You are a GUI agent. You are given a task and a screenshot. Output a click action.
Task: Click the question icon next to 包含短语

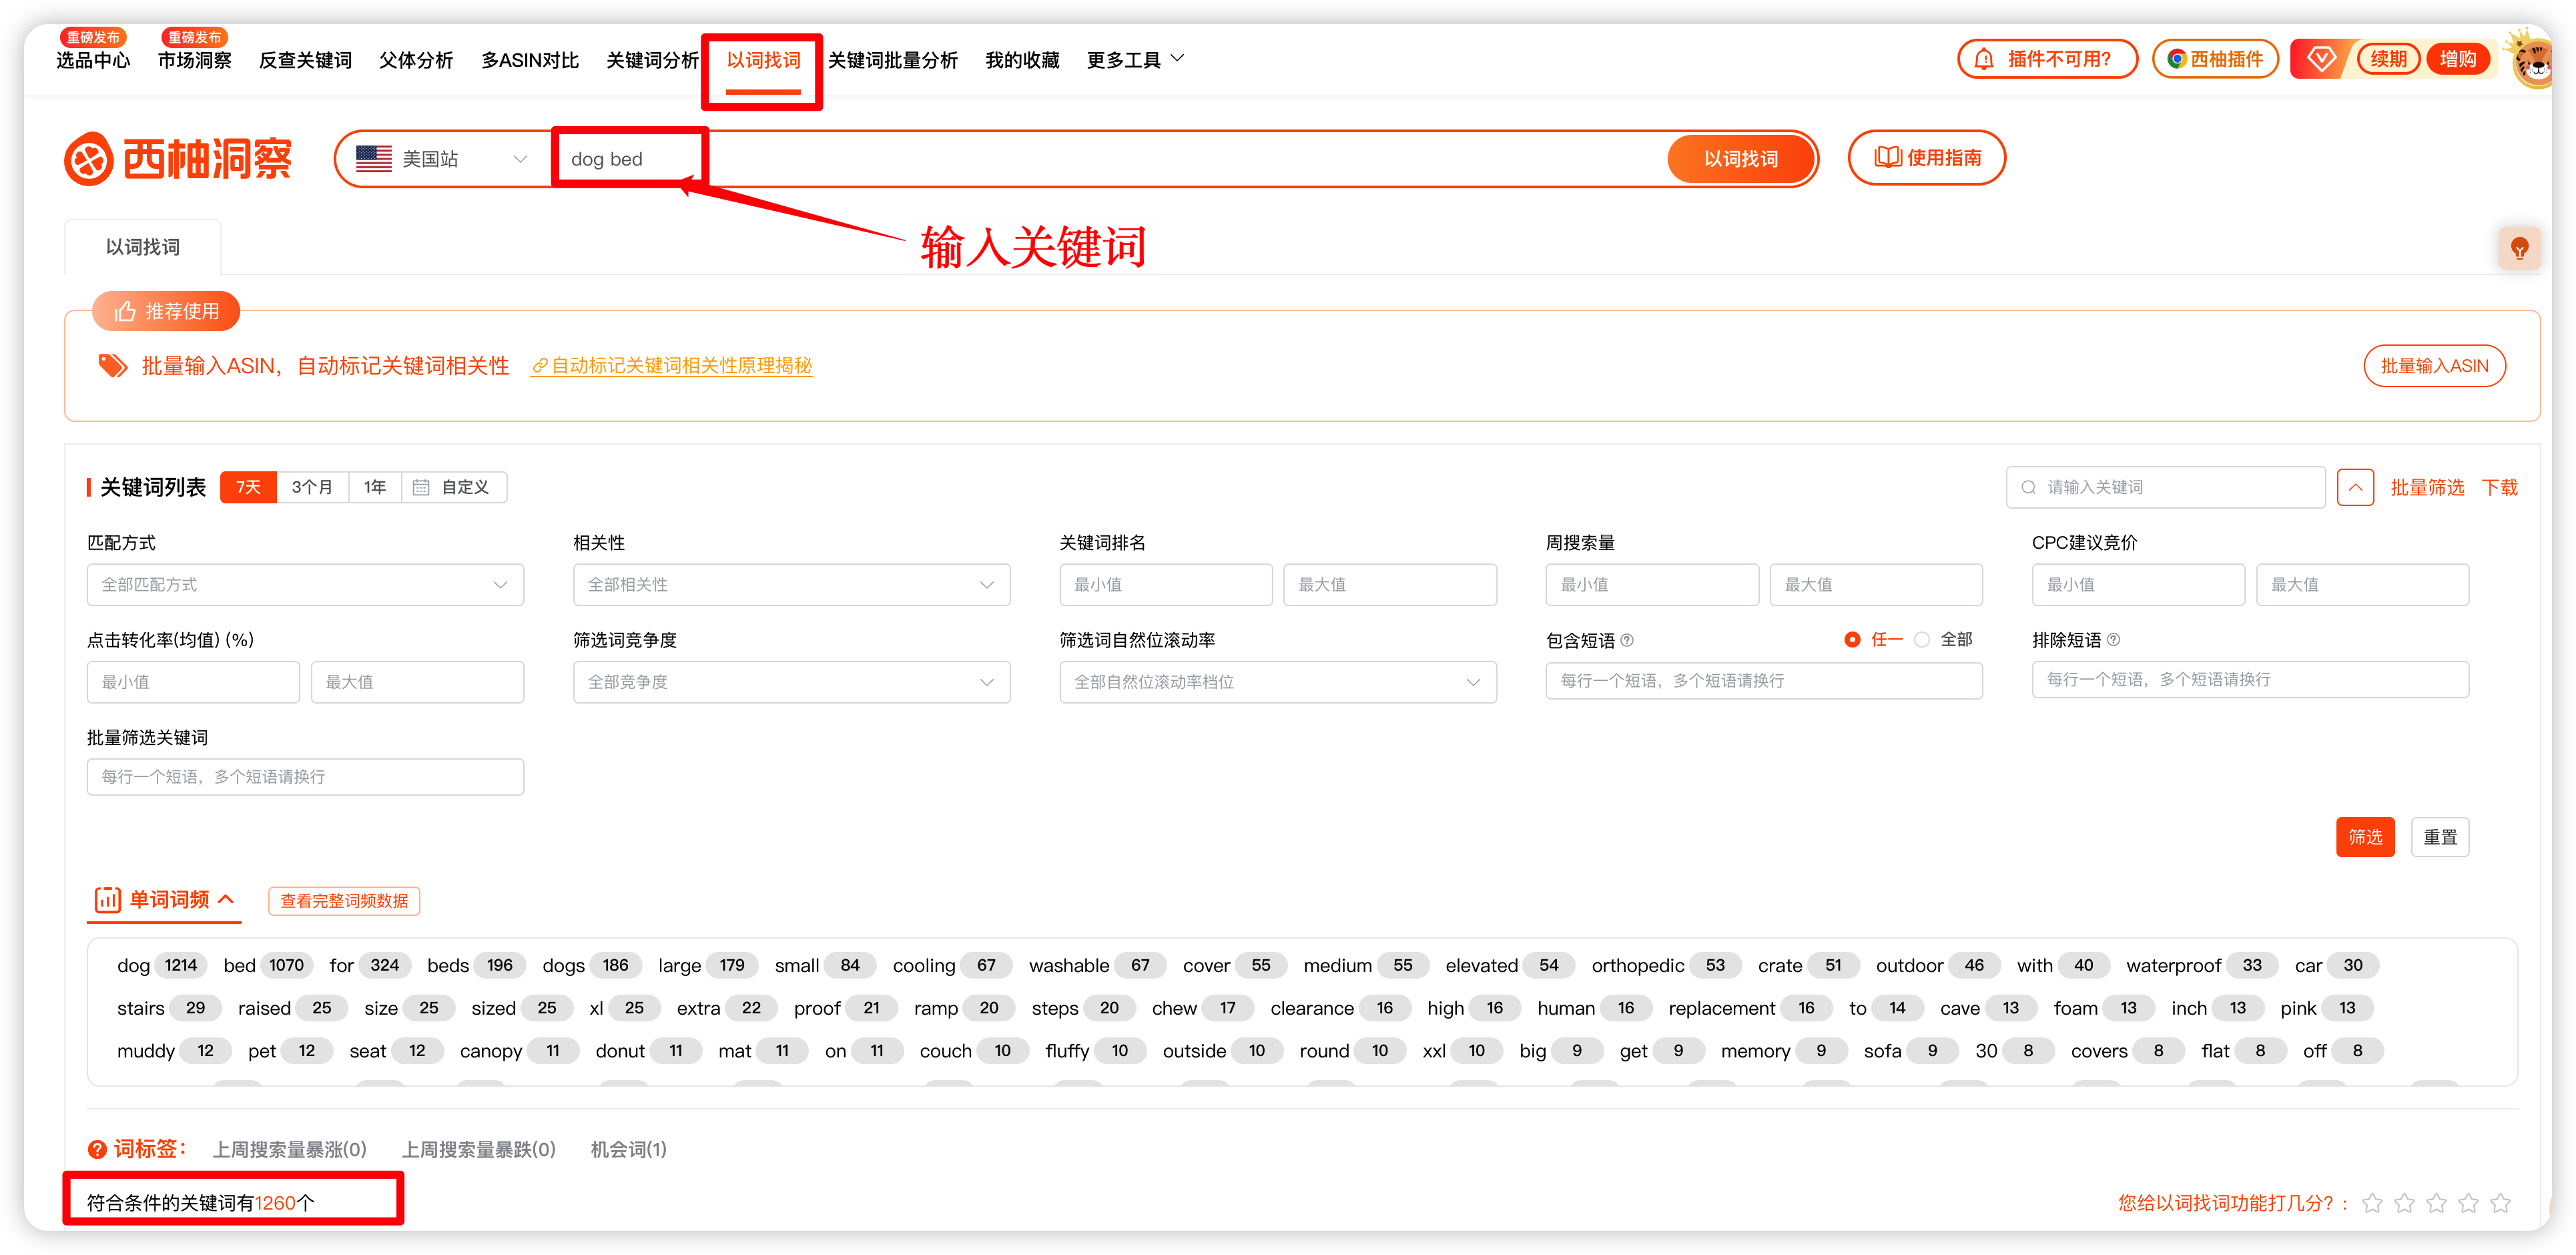coord(1627,640)
